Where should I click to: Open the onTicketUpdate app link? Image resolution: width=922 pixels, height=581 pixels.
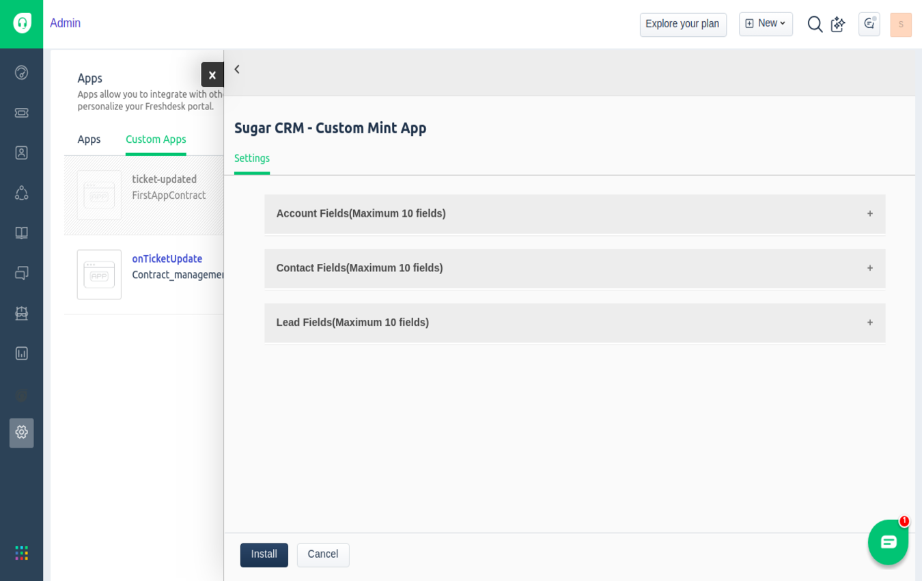click(x=167, y=259)
